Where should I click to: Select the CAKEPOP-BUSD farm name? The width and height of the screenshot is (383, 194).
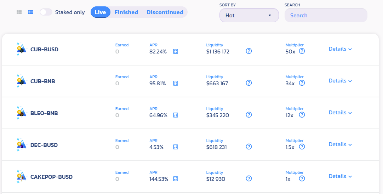pos(51,177)
